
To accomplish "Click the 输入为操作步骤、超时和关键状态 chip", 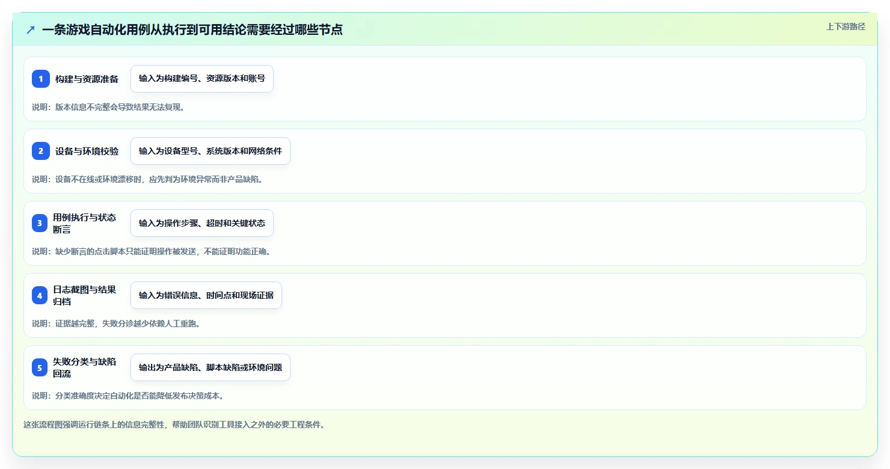I will (x=202, y=223).
